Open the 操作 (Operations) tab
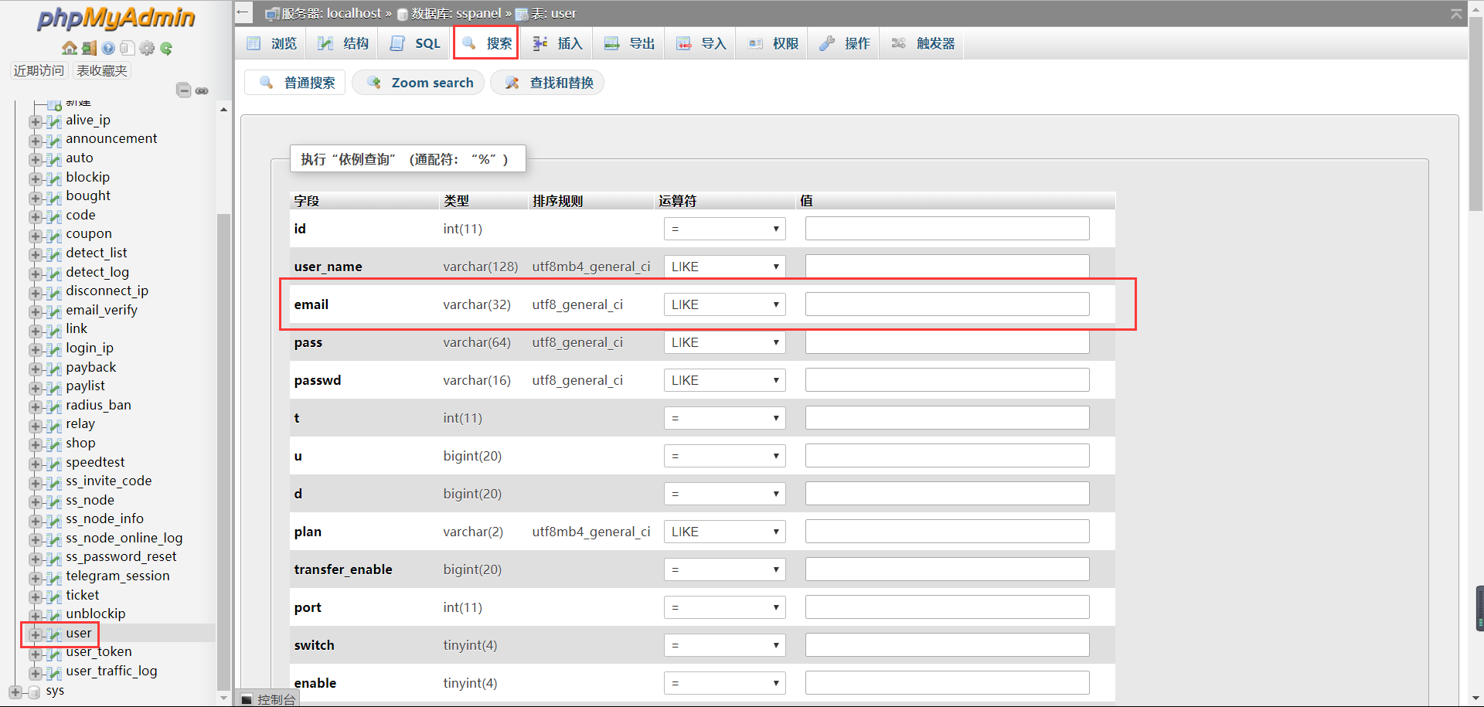1484x707 pixels. click(x=845, y=43)
